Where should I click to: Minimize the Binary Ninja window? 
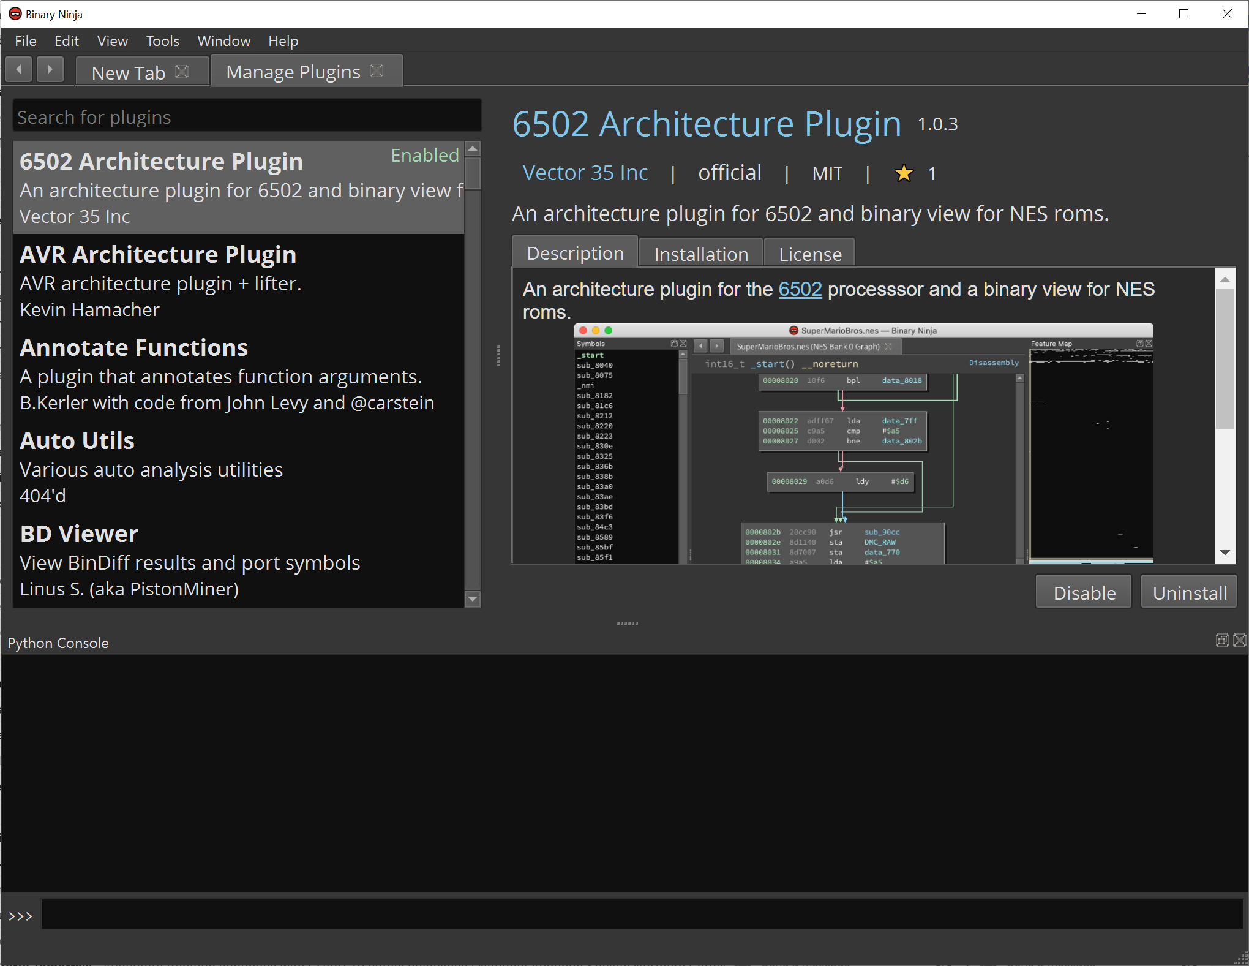pyautogui.click(x=1141, y=14)
